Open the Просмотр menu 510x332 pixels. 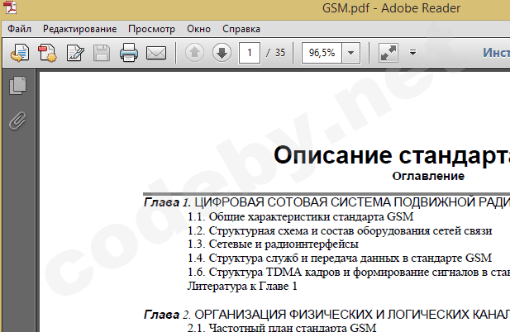point(151,29)
